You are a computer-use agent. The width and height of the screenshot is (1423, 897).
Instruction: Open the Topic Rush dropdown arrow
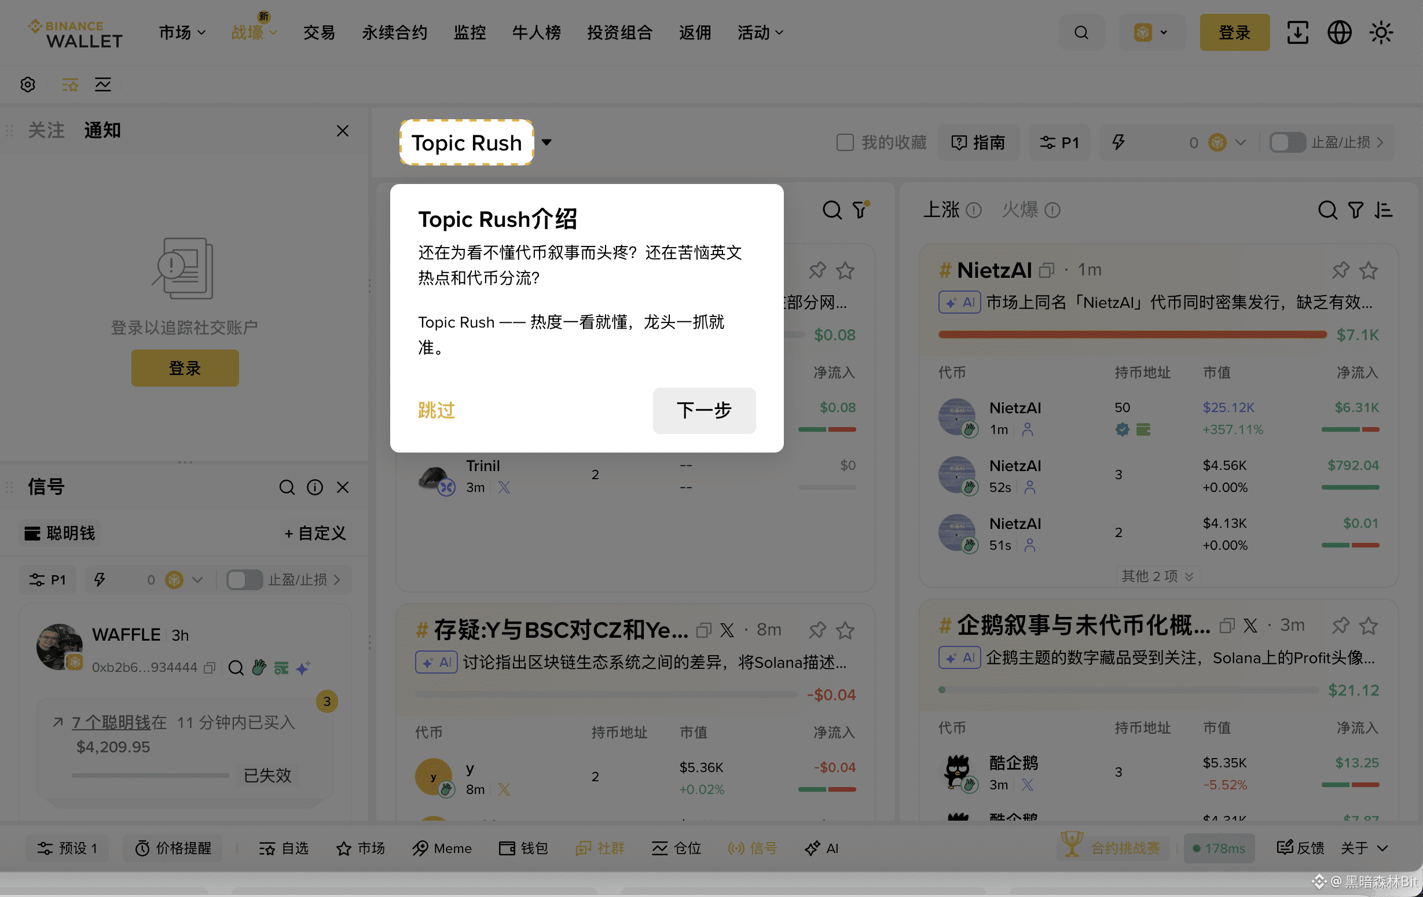[547, 142]
